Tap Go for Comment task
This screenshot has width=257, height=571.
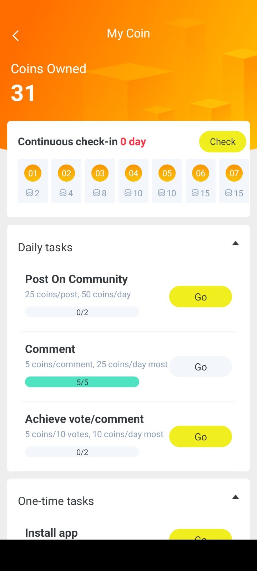[201, 367]
